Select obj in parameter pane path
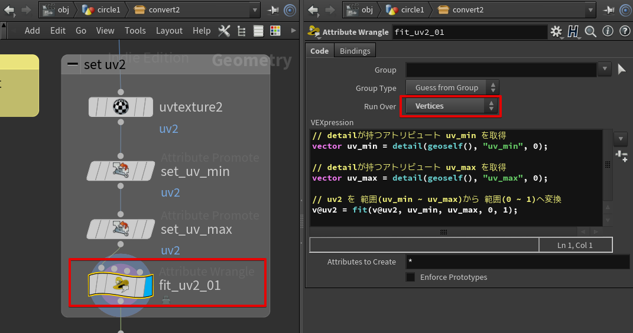This screenshot has height=333, width=633. pos(361,9)
